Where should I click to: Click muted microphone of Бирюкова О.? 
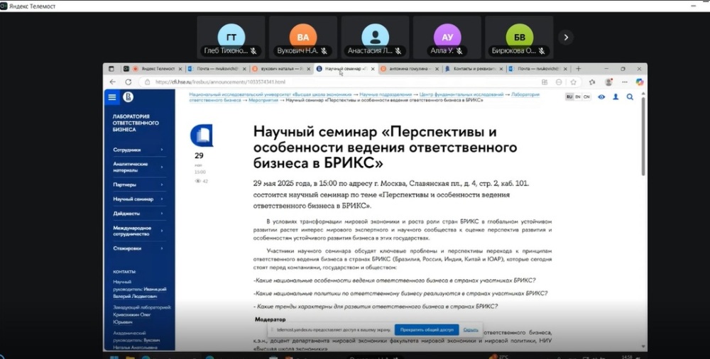pos(542,51)
